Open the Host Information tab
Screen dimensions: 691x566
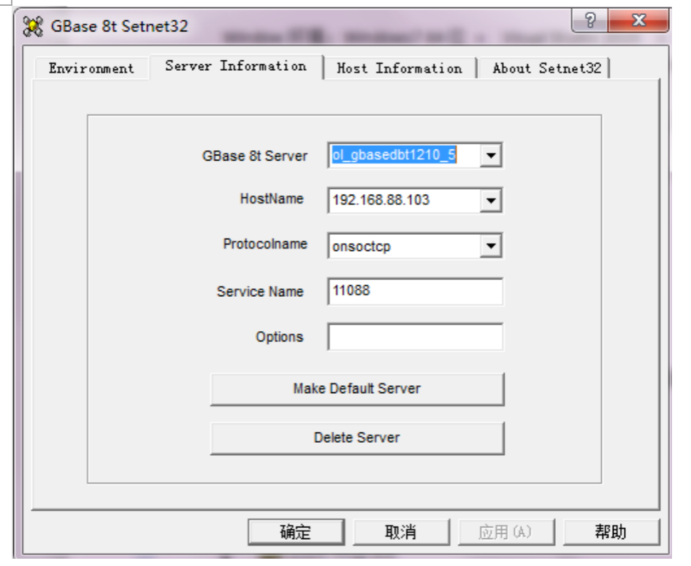pos(400,69)
